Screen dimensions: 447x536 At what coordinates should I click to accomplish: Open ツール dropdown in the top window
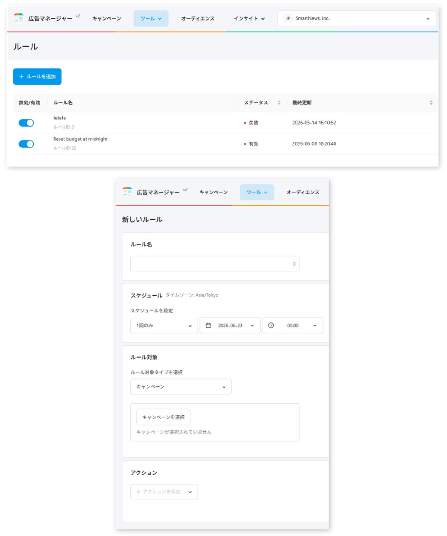(x=151, y=18)
